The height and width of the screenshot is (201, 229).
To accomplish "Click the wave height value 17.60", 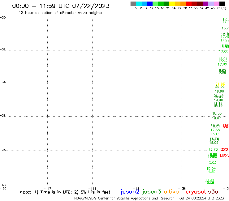I will pos(223,64).
